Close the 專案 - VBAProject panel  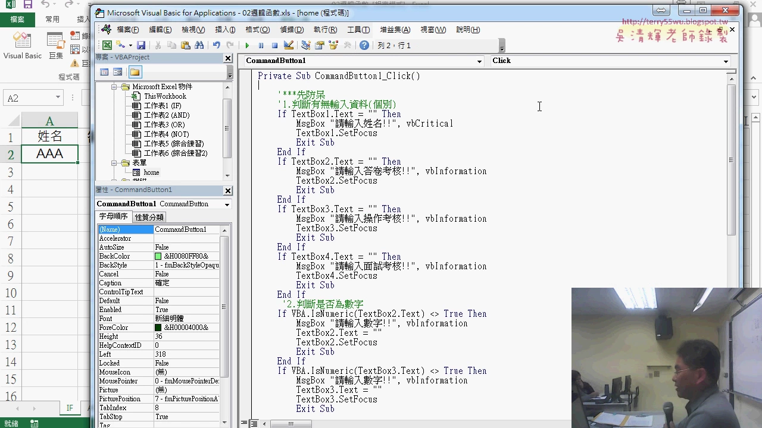click(x=228, y=58)
